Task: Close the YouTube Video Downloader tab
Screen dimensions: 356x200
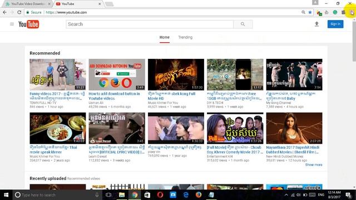Action: 50,4
